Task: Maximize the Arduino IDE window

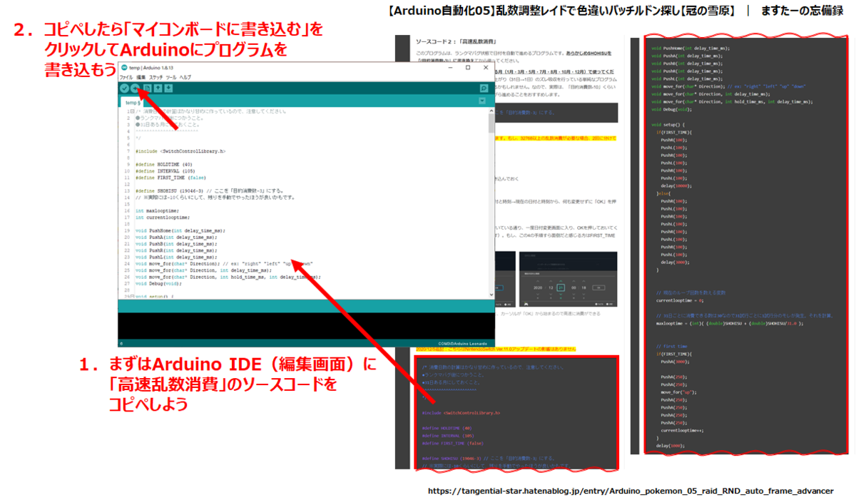Action: coord(467,67)
